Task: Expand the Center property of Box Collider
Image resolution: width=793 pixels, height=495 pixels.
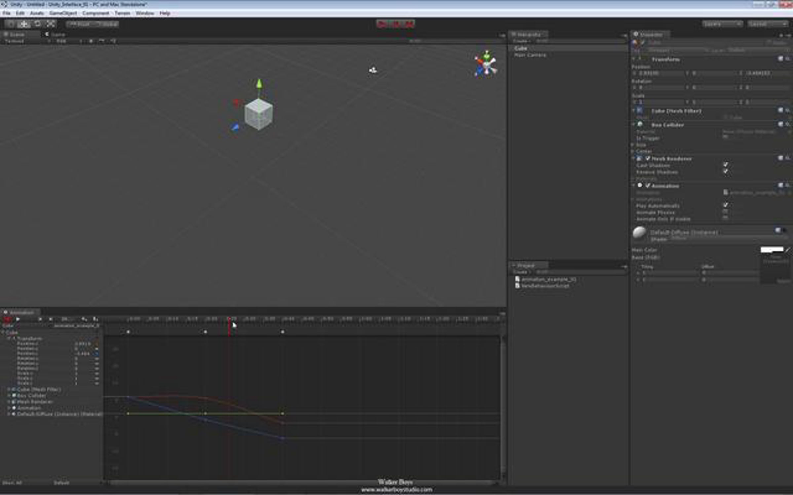Action: (x=633, y=151)
